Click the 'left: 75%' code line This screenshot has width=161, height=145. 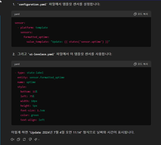pyautogui.click(x=27, y=96)
